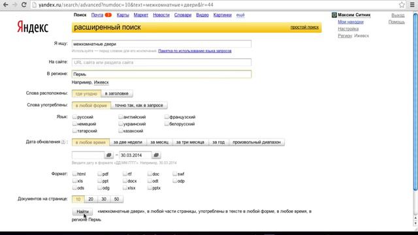Open the Словари service tab
The image size is (418, 235).
pos(183,15)
